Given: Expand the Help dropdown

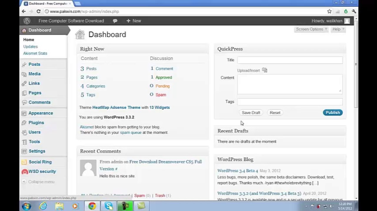Looking at the screenshot, I should tap(338, 29).
